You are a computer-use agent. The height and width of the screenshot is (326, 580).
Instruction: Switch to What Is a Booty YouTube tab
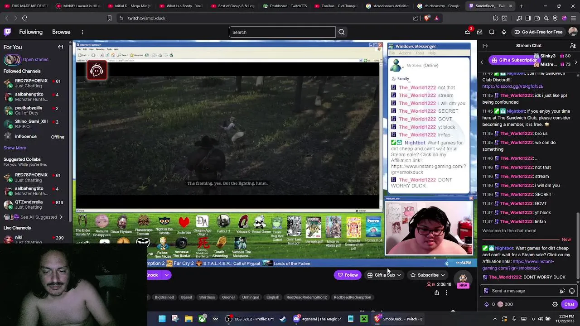coord(181,6)
